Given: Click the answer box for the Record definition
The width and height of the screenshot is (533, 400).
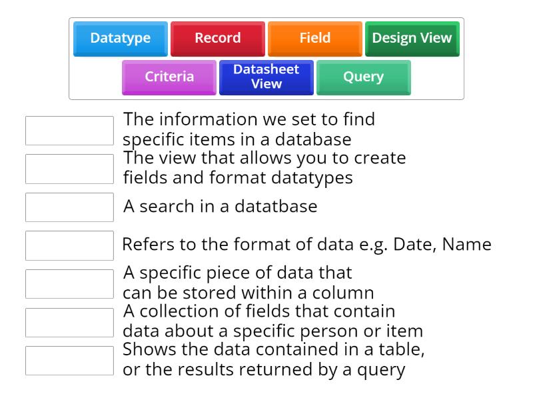Looking at the screenshot, I should [x=69, y=321].
